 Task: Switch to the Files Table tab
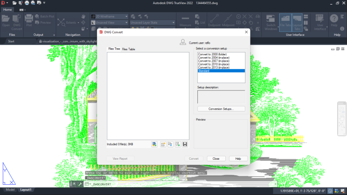point(128,49)
